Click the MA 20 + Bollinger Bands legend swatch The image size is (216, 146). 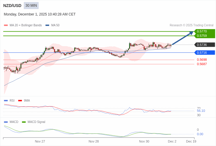pyautogui.click(x=6, y=25)
